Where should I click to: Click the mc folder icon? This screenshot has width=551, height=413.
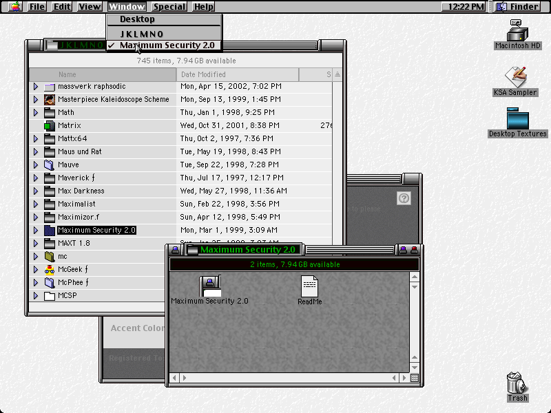pos(50,256)
